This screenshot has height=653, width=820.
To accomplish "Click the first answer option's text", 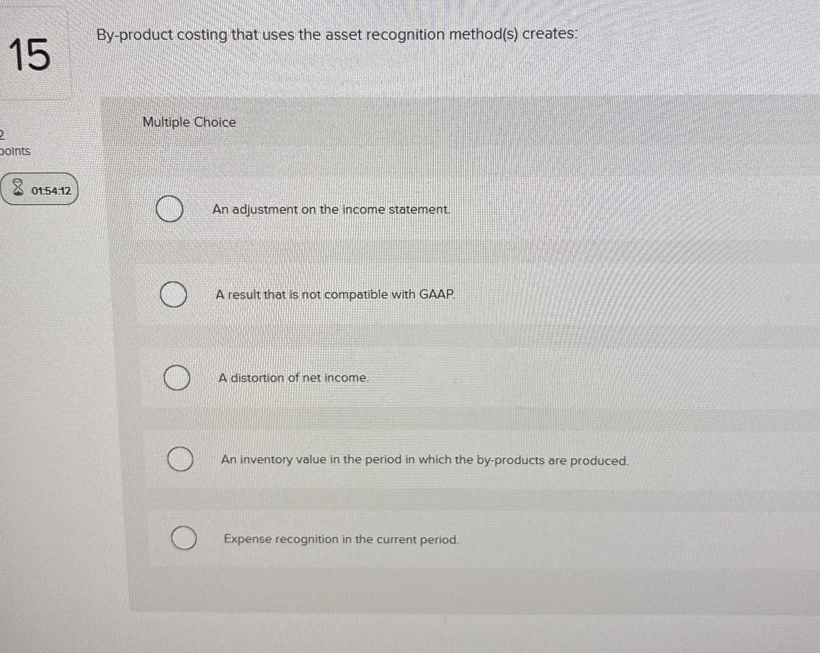I will coord(331,210).
